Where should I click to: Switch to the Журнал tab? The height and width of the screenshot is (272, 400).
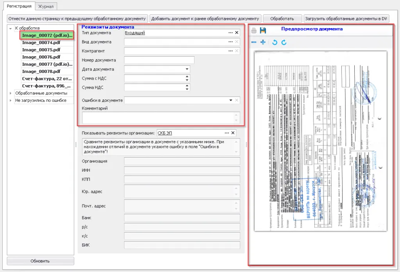pyautogui.click(x=46, y=6)
